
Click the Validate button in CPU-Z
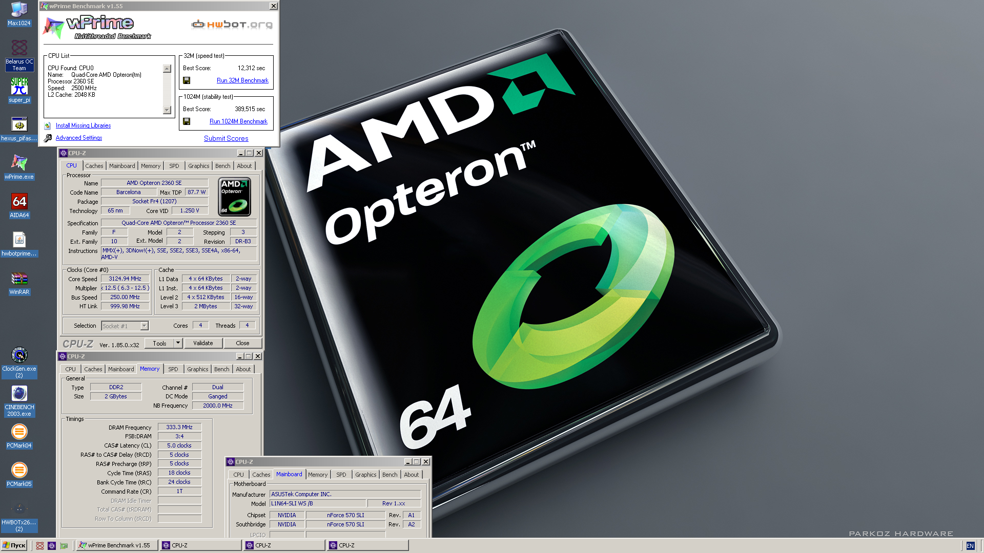[x=203, y=343]
